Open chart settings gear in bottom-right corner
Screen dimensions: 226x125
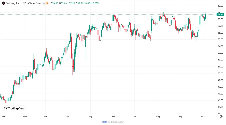(221, 117)
